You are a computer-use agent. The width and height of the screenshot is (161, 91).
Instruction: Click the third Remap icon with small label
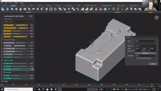click(91, 9)
